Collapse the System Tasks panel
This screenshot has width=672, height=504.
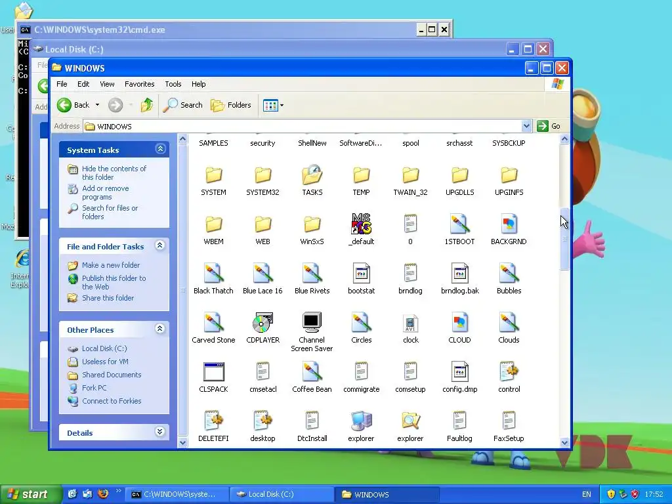(x=160, y=149)
